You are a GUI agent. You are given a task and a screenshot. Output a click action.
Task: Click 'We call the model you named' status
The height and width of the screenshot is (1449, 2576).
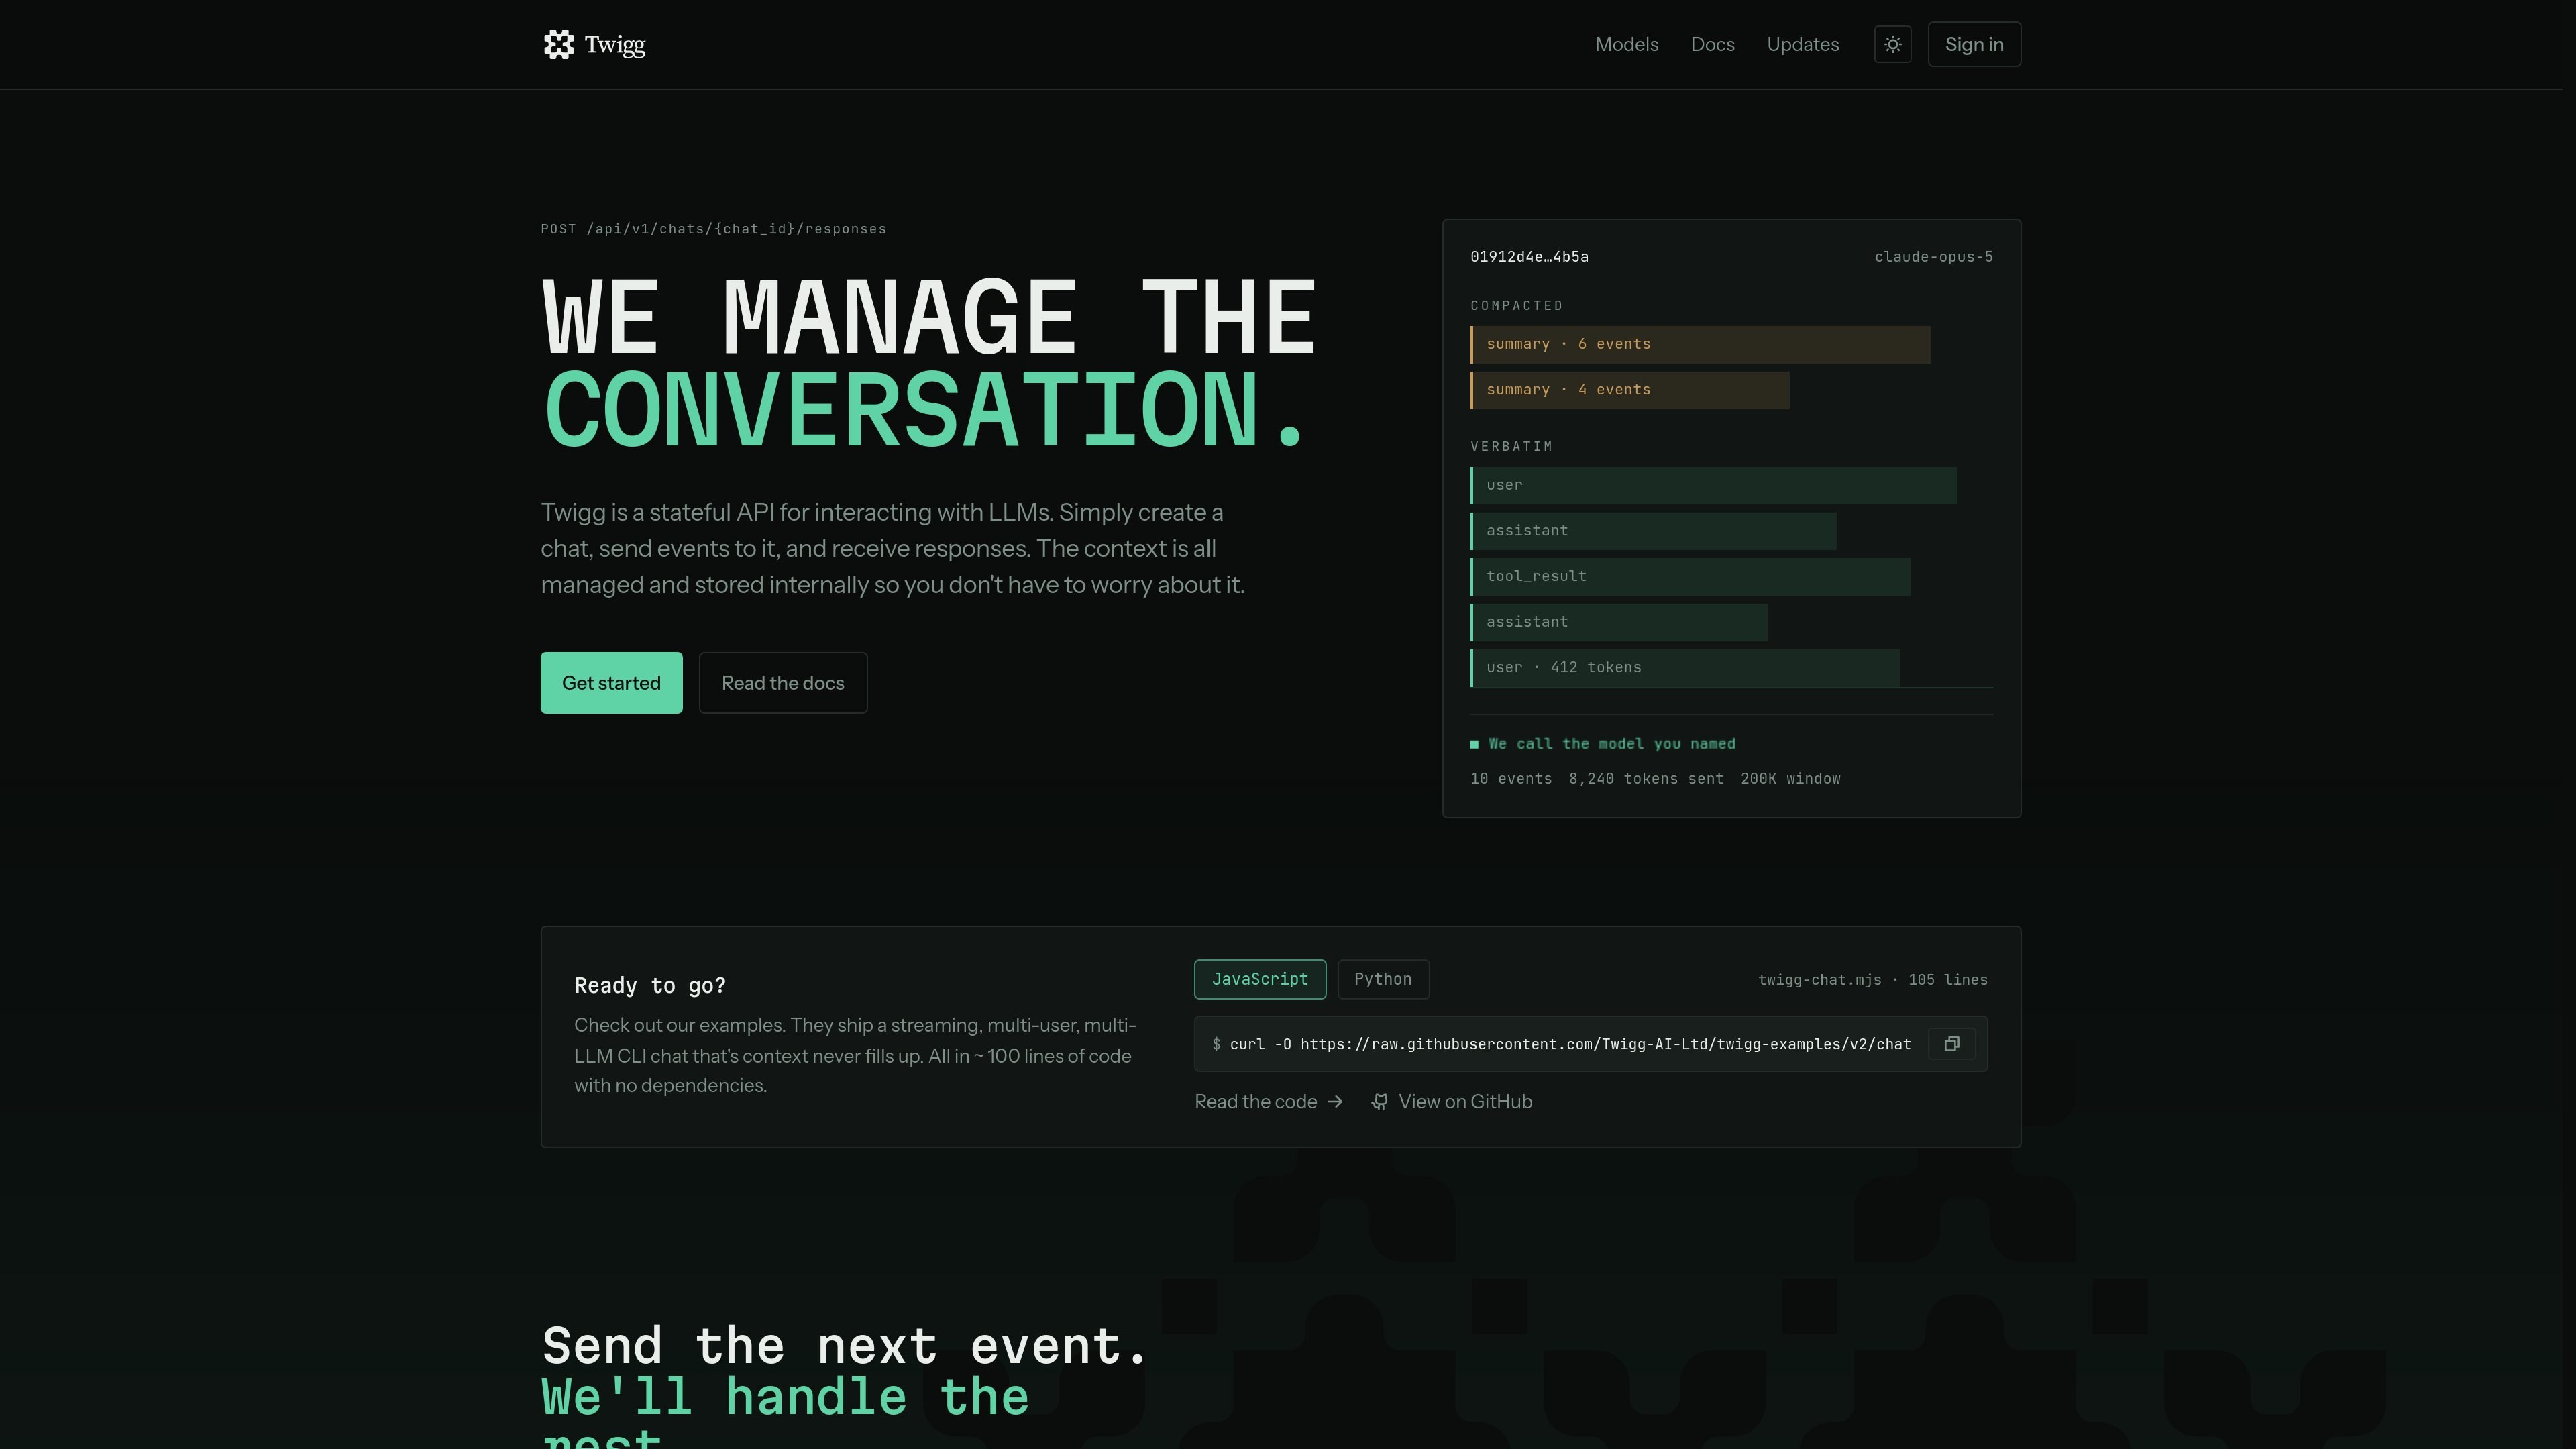pos(1602,744)
